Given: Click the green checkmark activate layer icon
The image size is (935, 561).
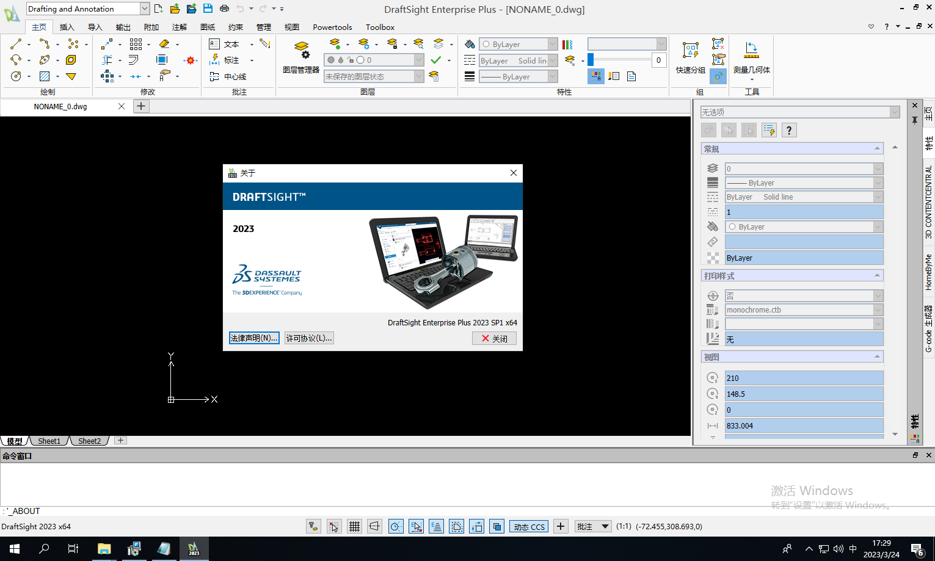Looking at the screenshot, I should [435, 60].
